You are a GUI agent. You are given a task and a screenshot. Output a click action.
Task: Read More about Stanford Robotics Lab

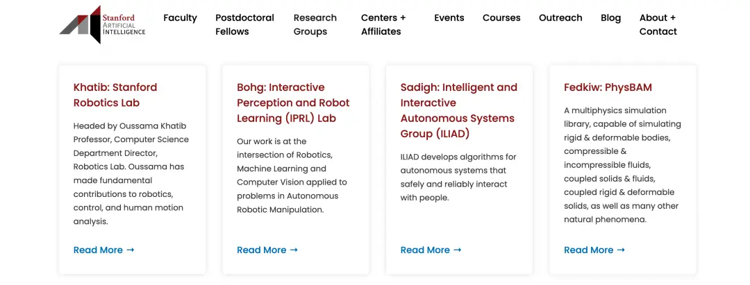click(x=98, y=250)
